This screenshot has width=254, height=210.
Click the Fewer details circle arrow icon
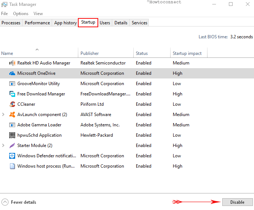coord(5,202)
